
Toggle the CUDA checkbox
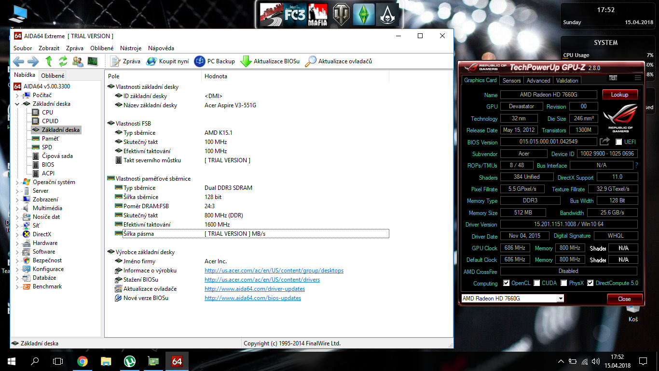click(536, 283)
